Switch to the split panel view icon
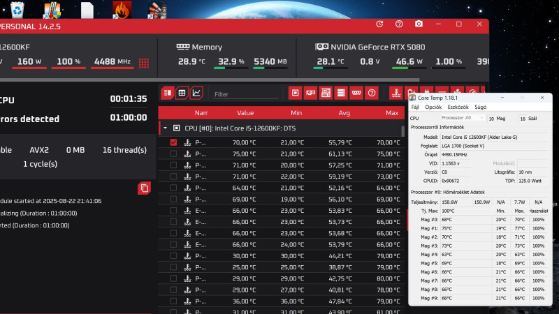Screen dimensions: 559x314 [167, 93]
